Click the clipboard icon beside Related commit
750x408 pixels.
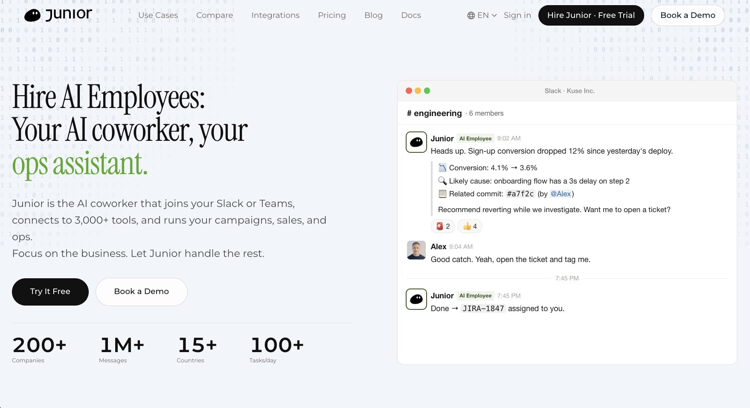[442, 194]
